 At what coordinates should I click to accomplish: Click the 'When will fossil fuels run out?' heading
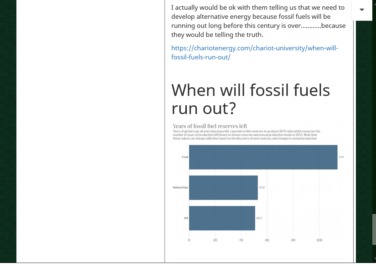[x=250, y=99]
